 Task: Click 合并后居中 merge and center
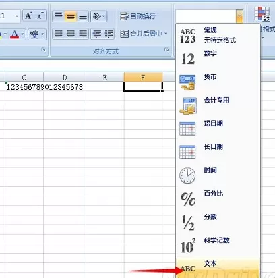tap(141, 34)
